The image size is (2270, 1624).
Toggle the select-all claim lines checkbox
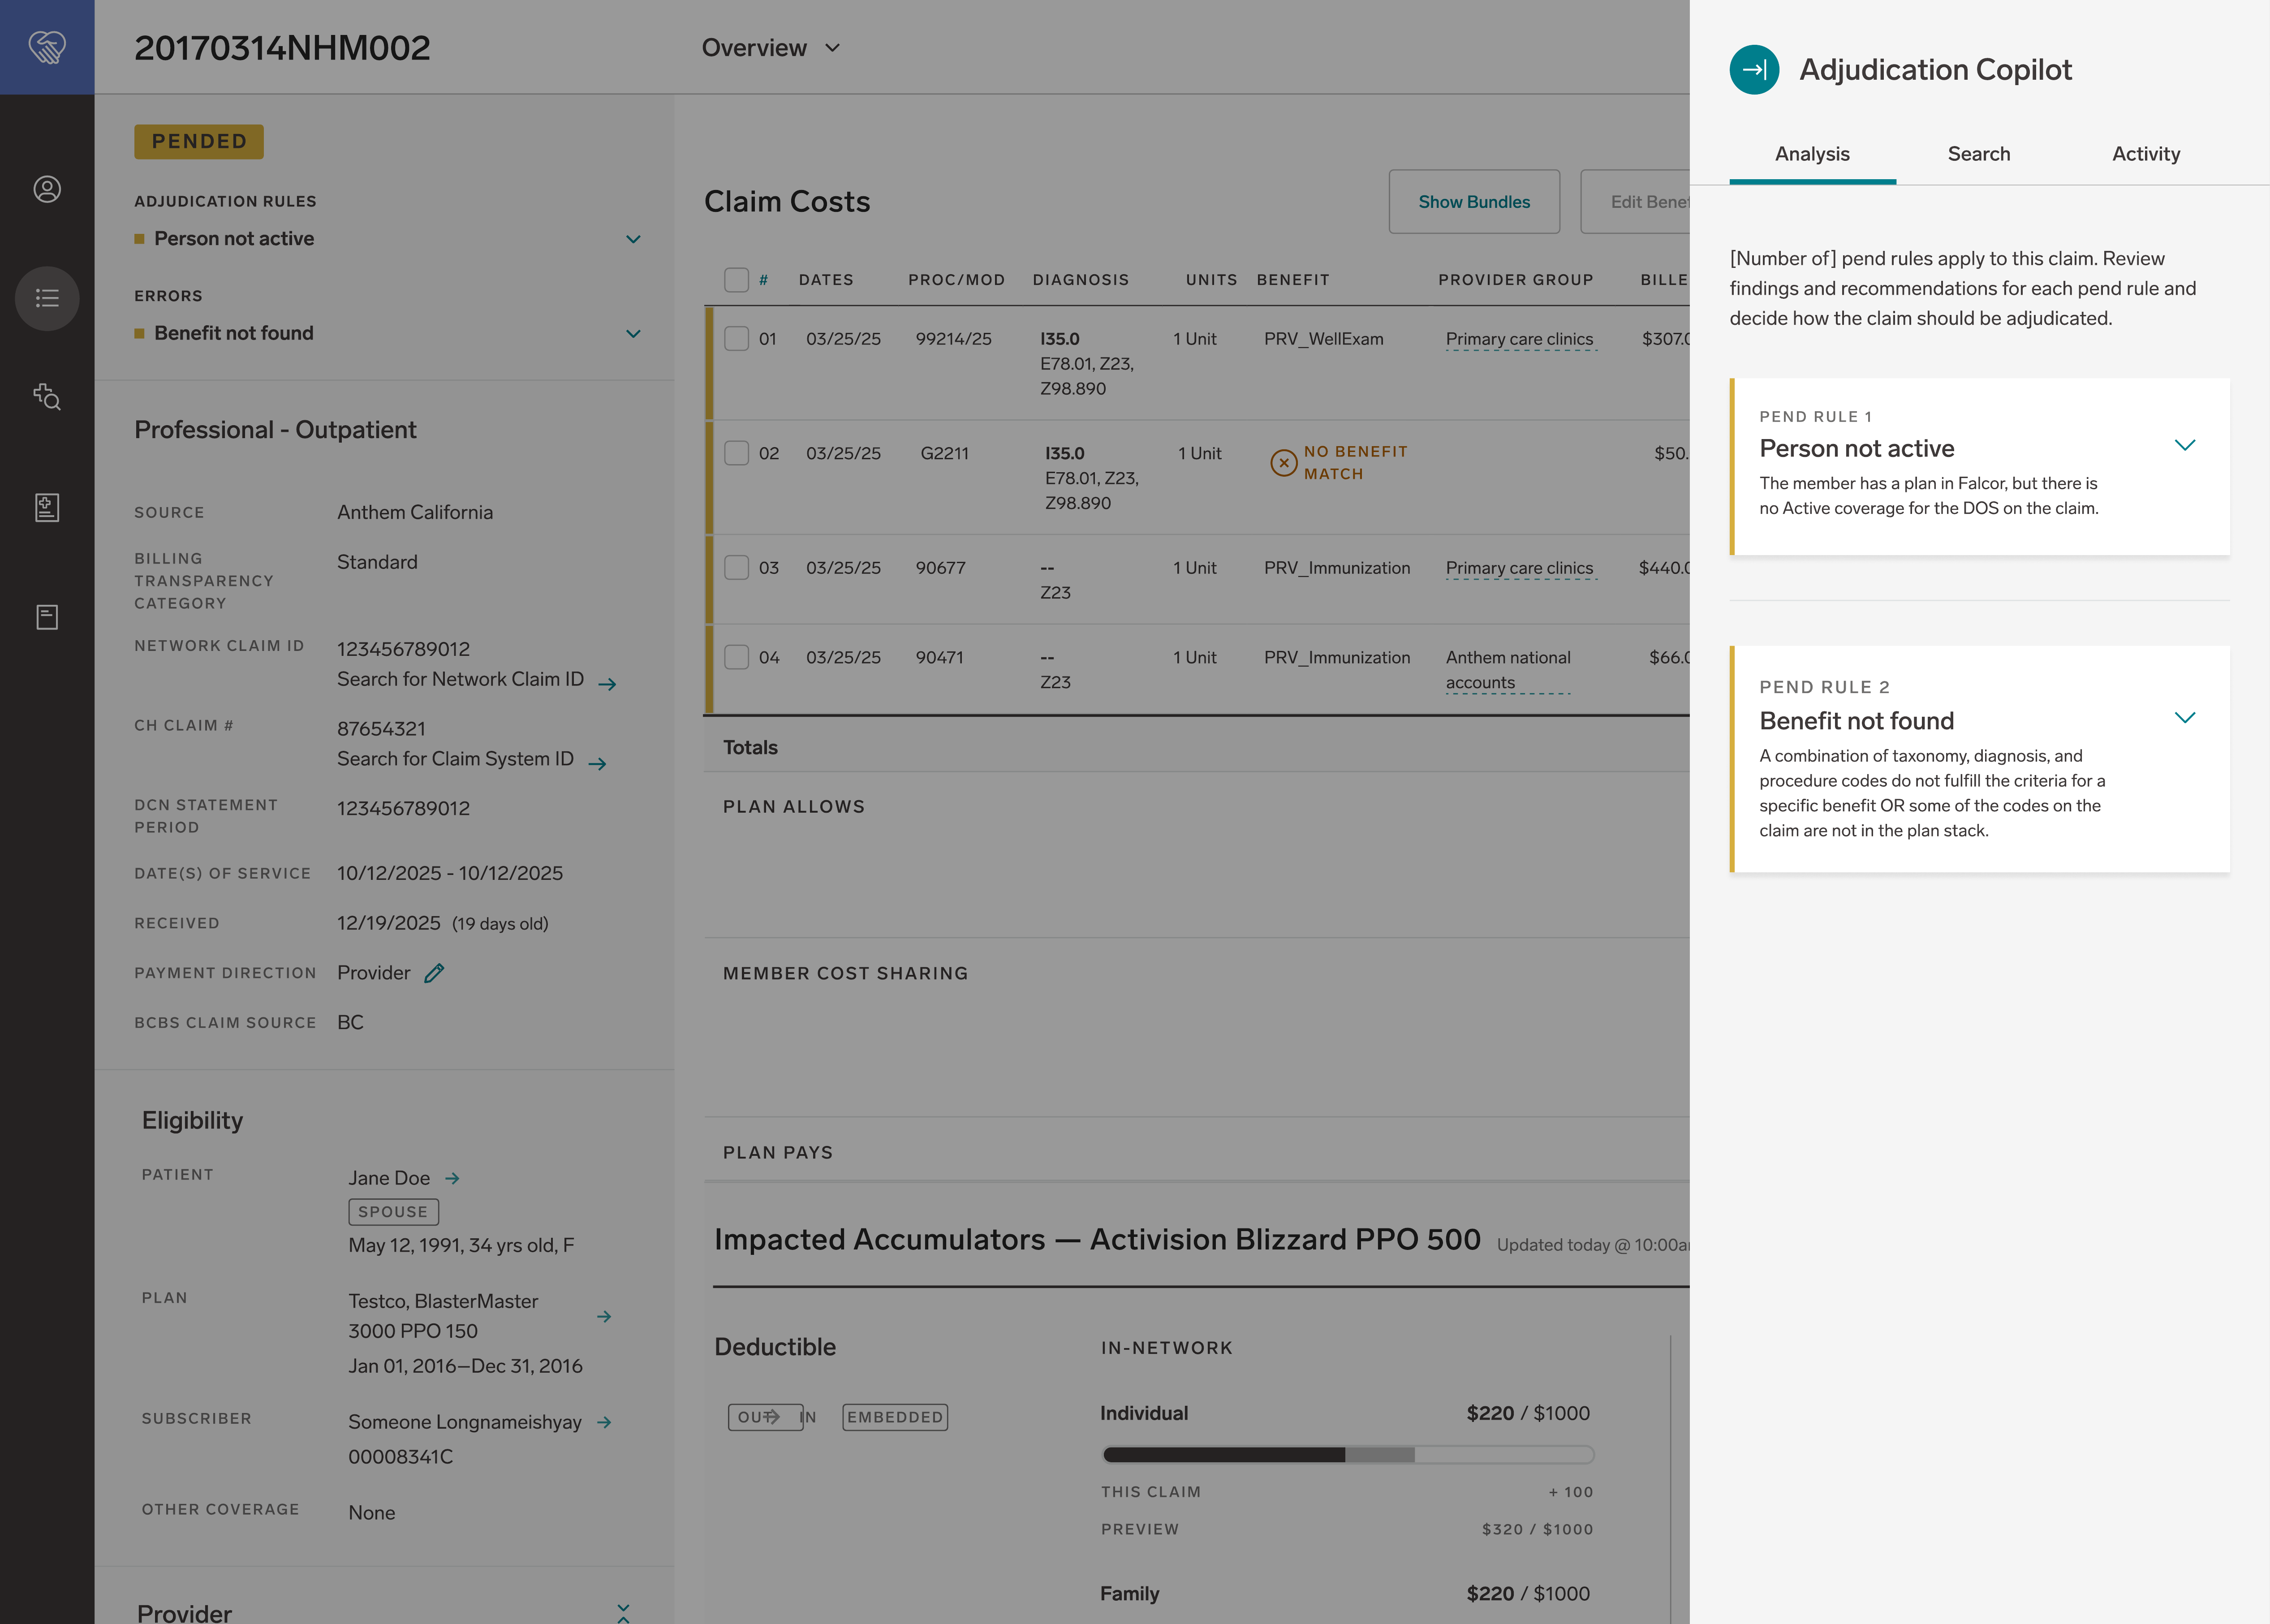point(736,280)
